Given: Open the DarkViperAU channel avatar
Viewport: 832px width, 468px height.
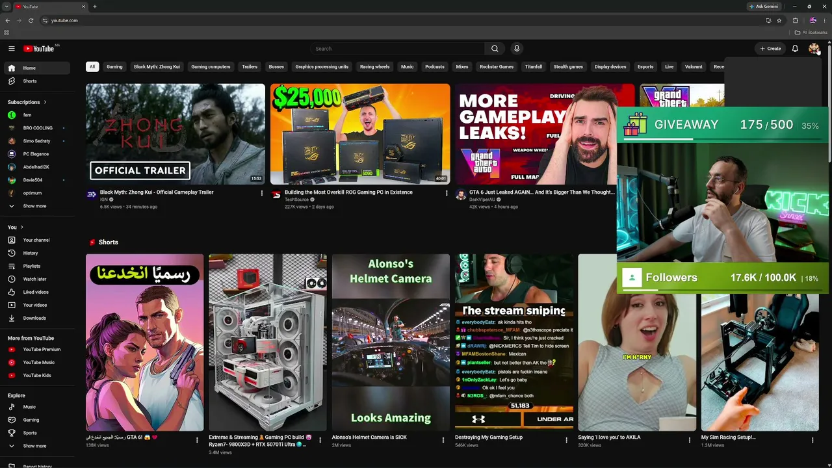Looking at the screenshot, I should pos(461,194).
